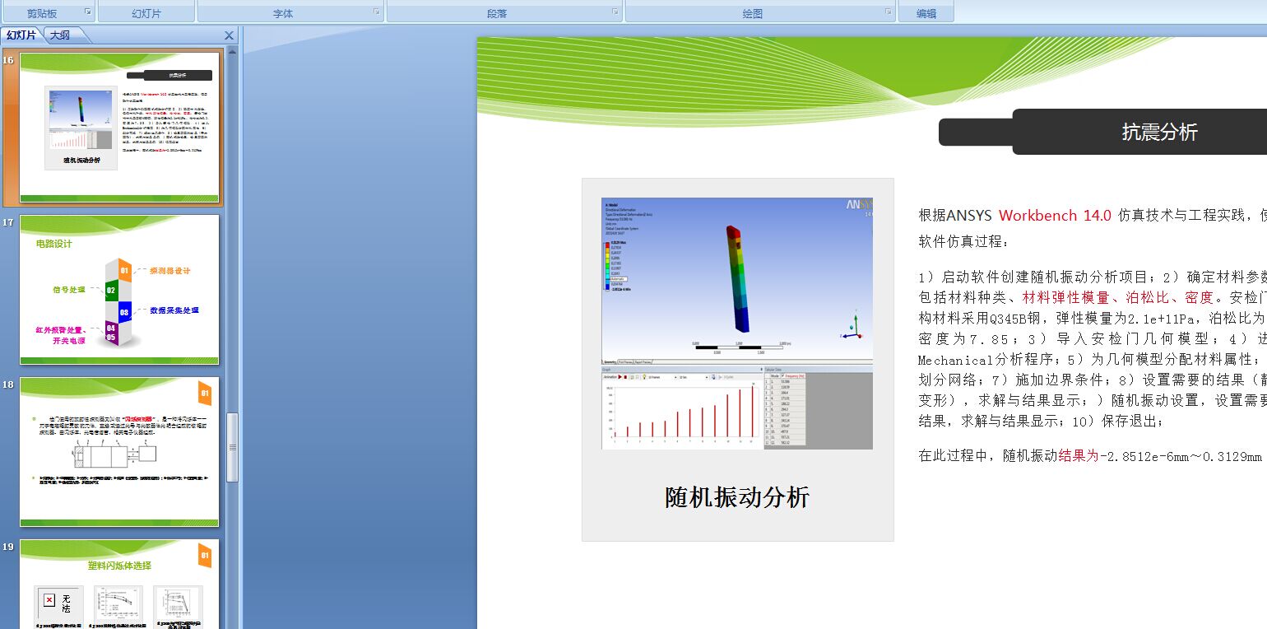This screenshot has width=1267, height=629.
Task: Open the Paragraph (段落) dialog launcher
Action: coord(615,12)
